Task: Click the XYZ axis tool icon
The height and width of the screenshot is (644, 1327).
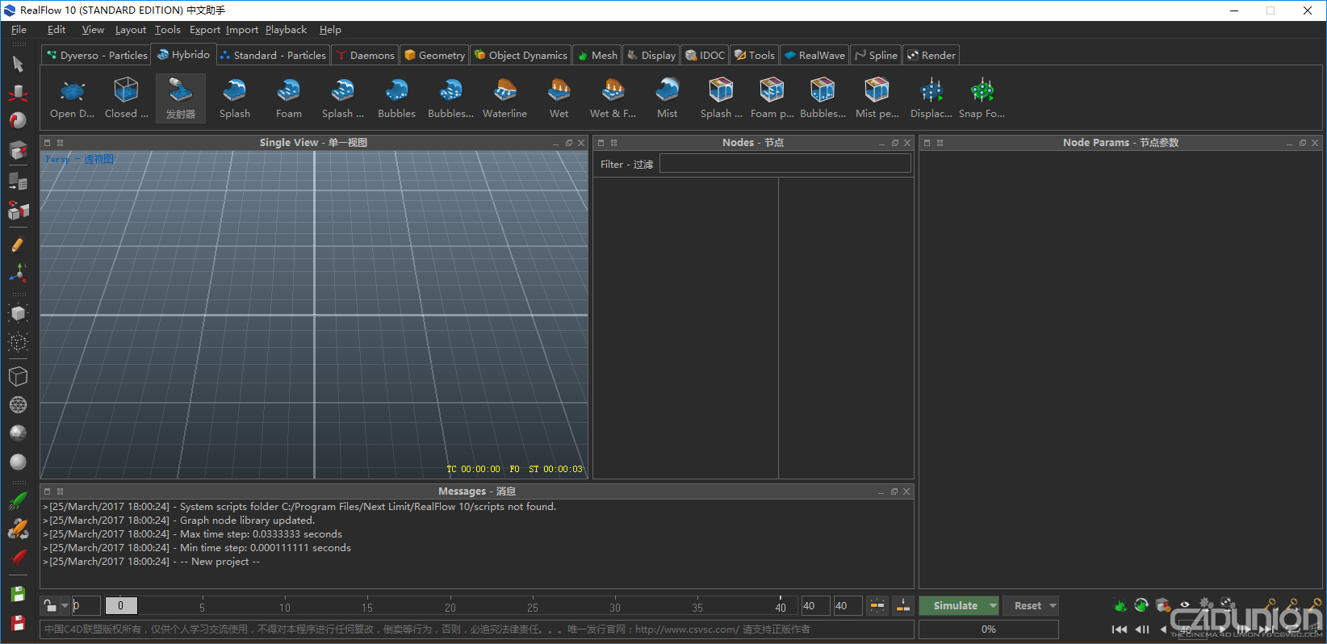Action: (18, 272)
